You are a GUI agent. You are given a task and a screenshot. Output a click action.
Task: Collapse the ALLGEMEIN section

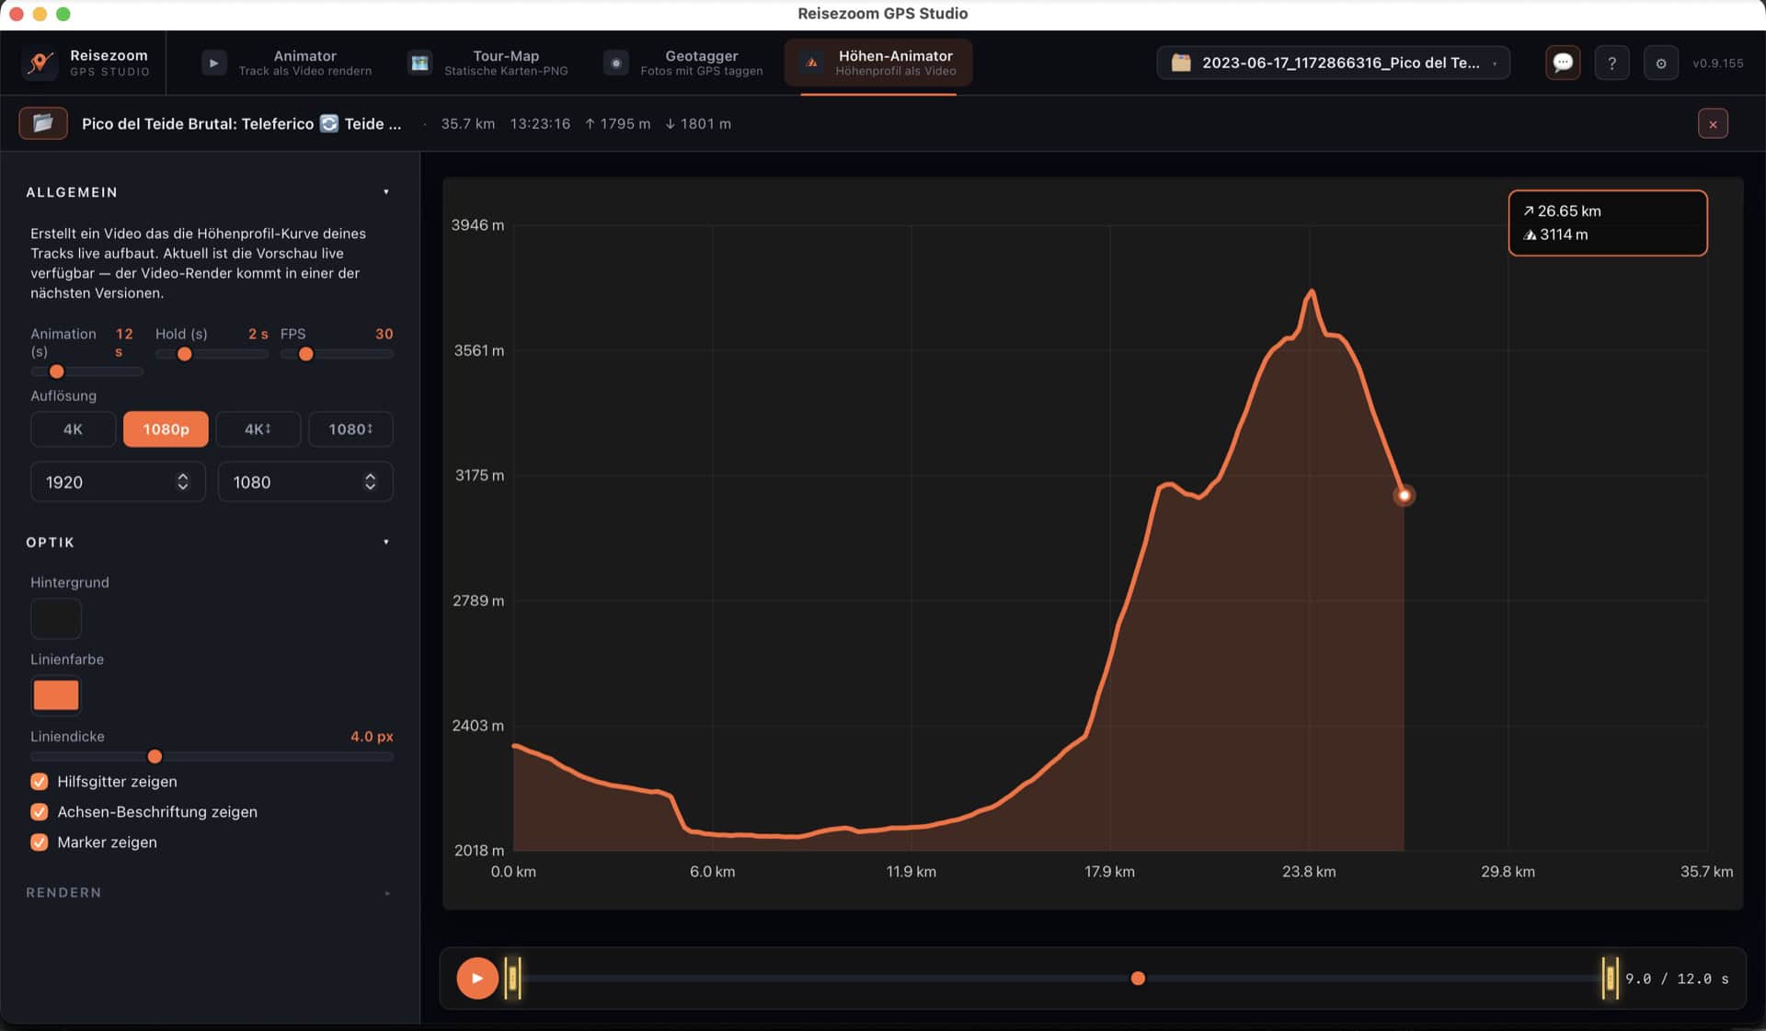386,192
